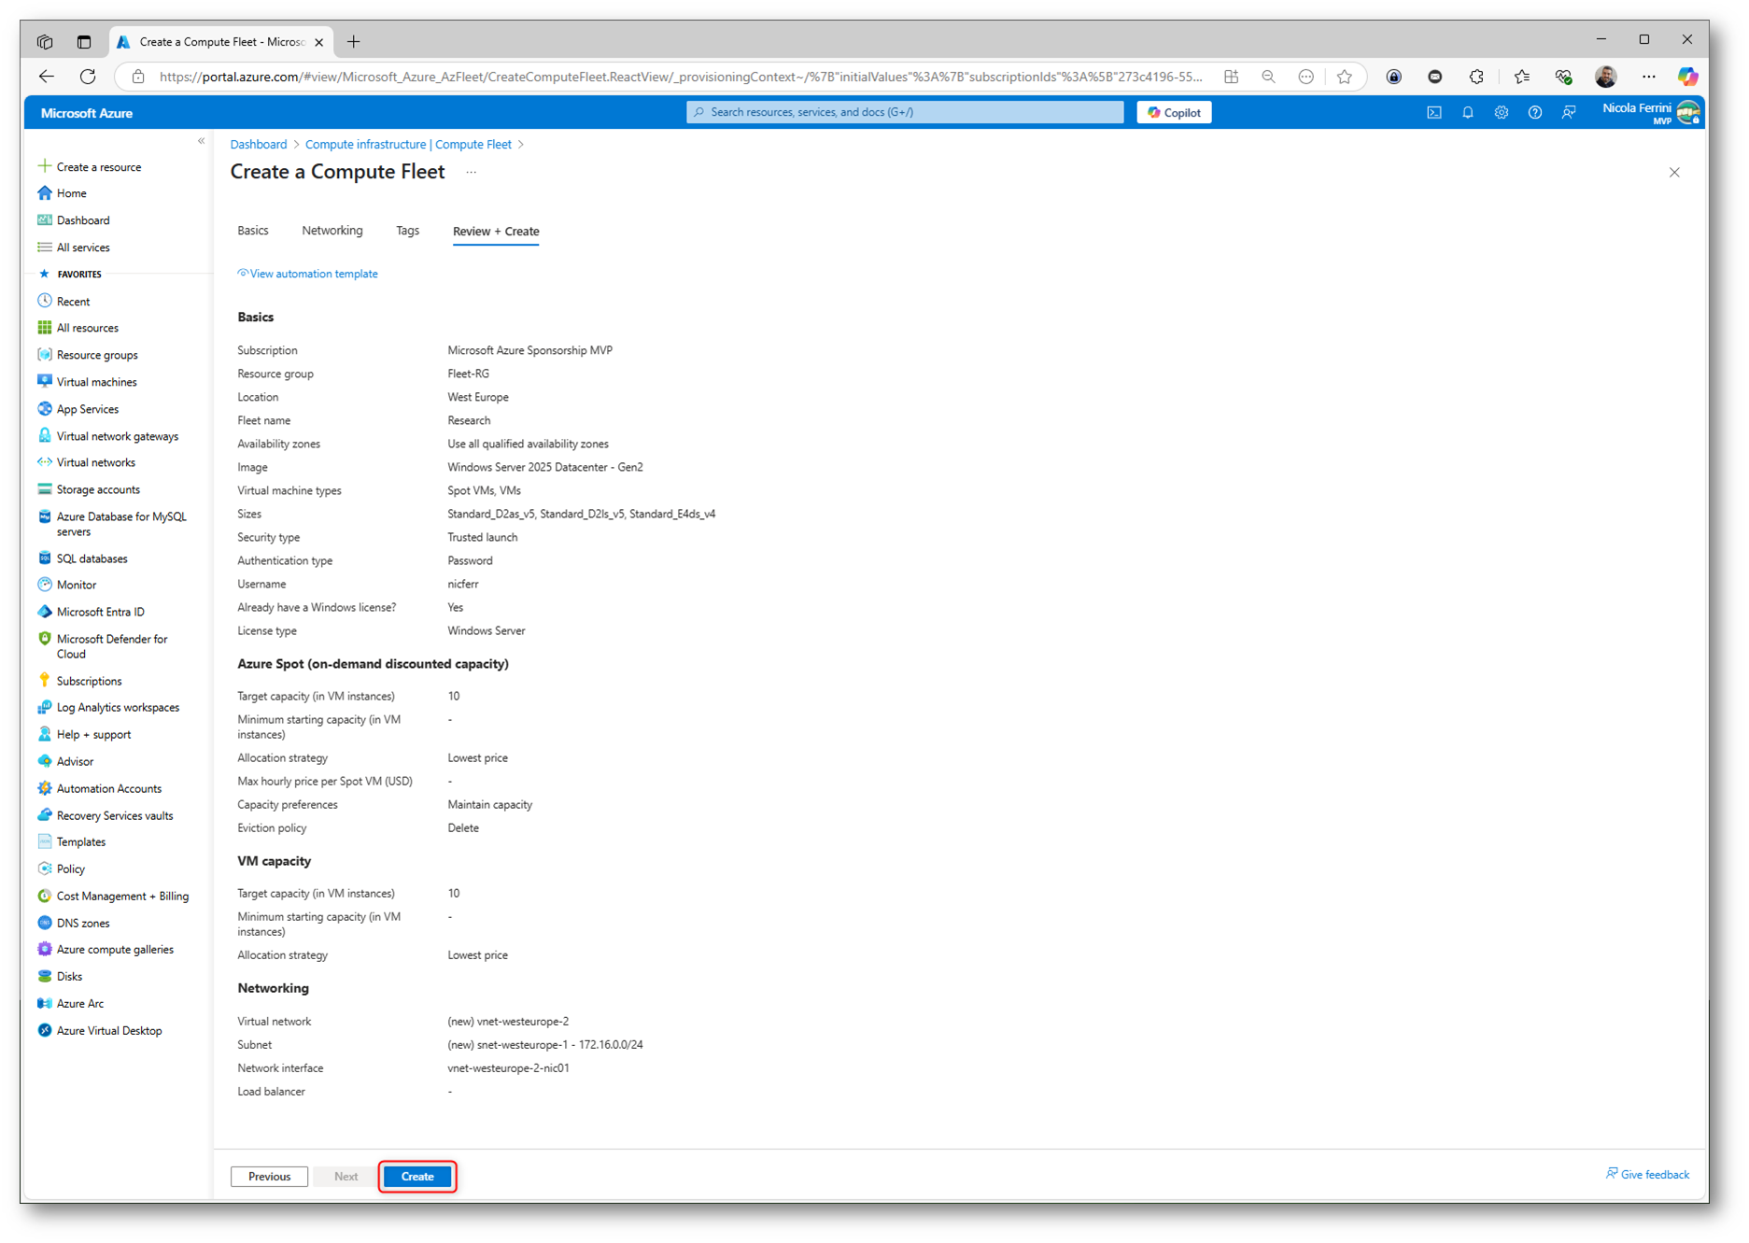Go to Dashboard breadcrumb
The width and height of the screenshot is (1749, 1243).
coord(259,145)
